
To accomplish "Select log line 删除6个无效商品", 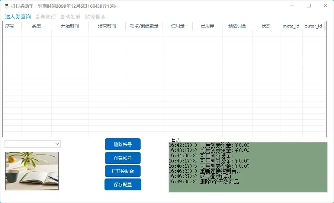I will click(x=204, y=182).
